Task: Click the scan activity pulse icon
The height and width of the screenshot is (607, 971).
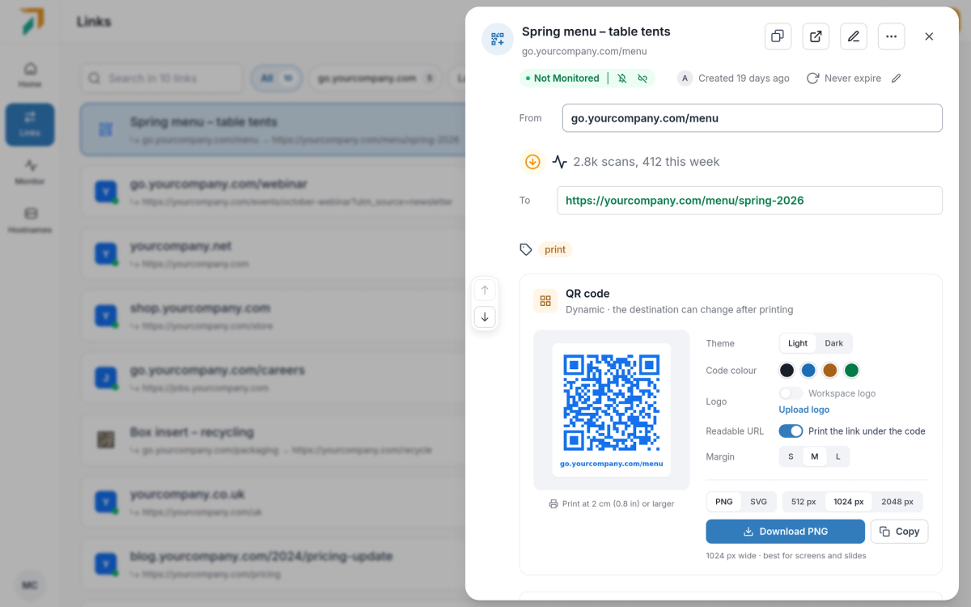Action: coord(560,162)
